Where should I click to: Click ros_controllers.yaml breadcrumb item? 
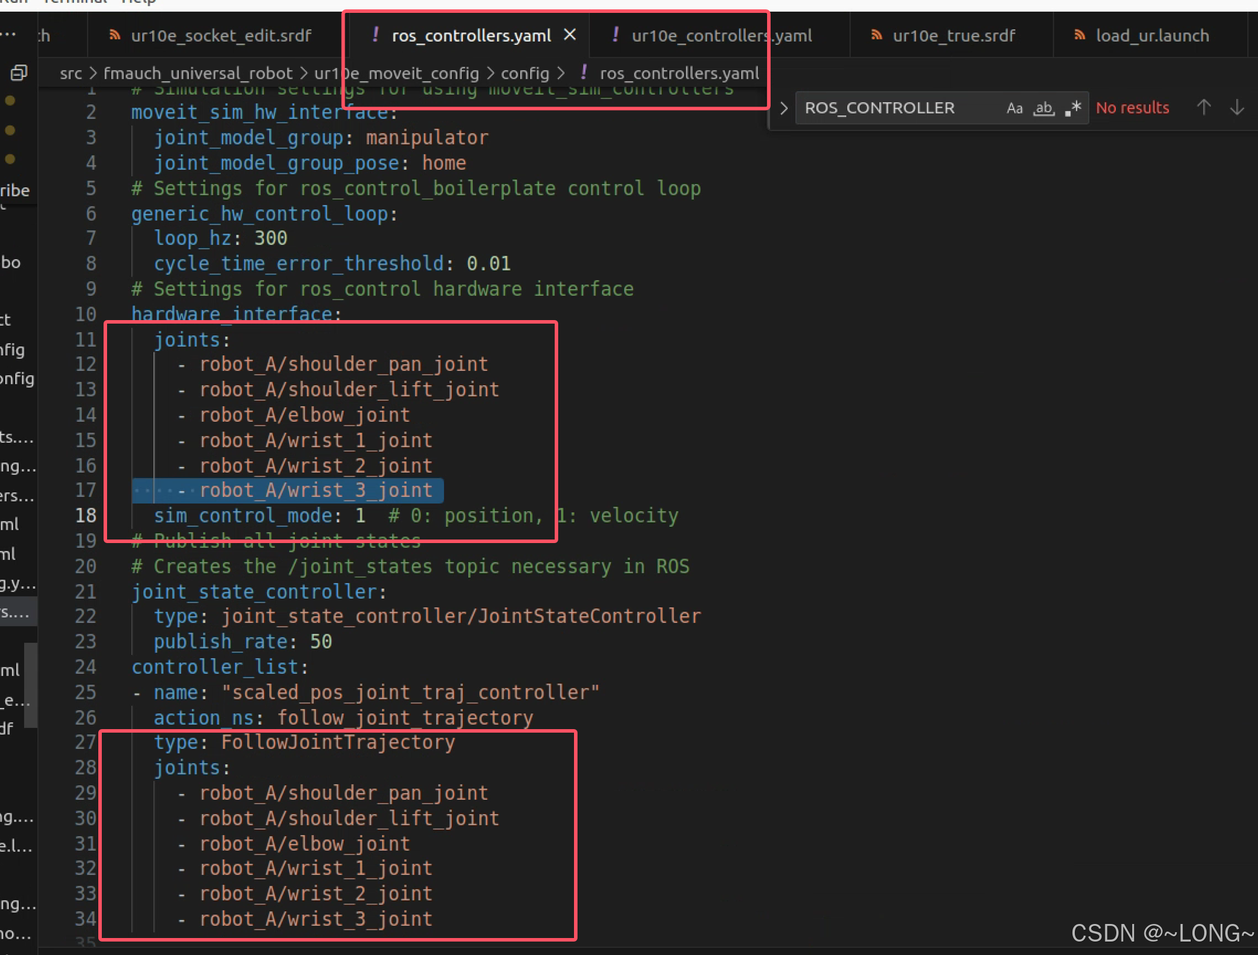(x=679, y=74)
